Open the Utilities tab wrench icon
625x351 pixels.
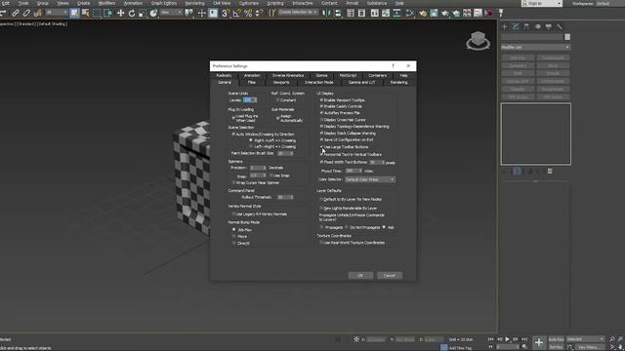coord(560,26)
